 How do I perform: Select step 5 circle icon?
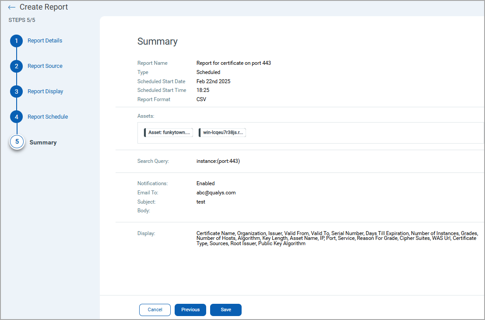pyautogui.click(x=17, y=142)
